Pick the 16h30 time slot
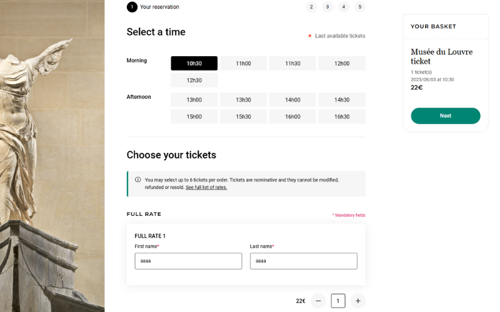 [342, 117]
